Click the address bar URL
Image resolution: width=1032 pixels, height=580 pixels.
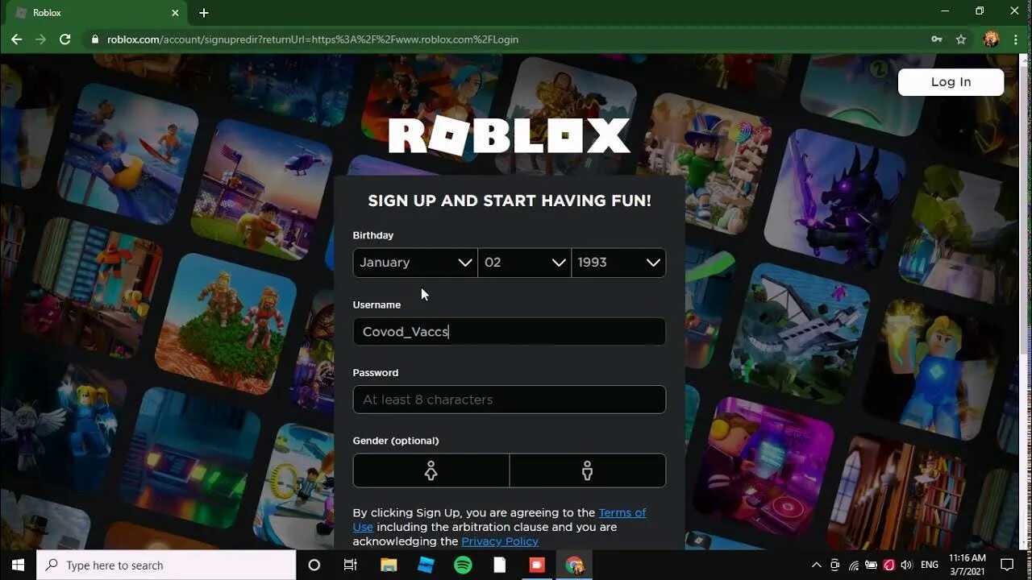click(x=313, y=39)
